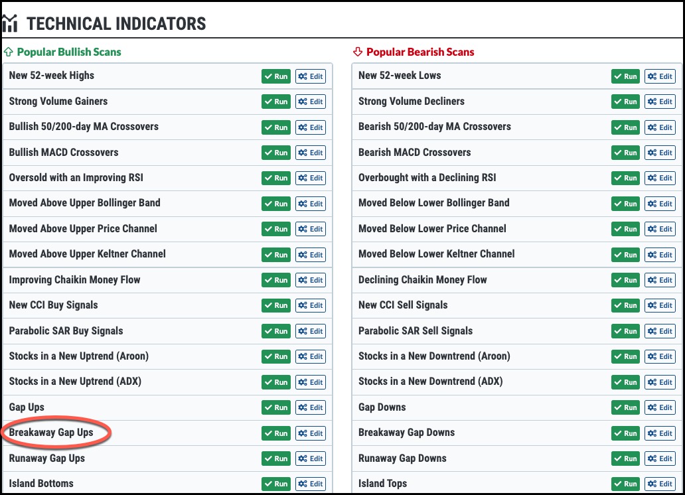Click the green bullish up-arrow icon
Image resolution: width=685 pixels, height=495 pixels.
click(x=9, y=52)
